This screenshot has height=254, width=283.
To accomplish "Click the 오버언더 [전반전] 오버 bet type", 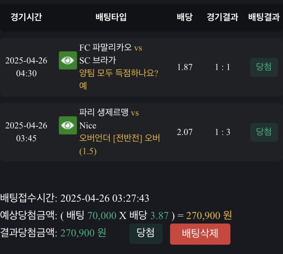I will pyautogui.click(x=120, y=138).
